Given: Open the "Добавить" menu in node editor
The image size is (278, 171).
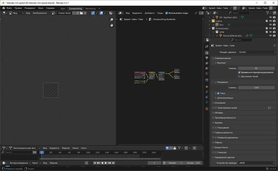Looking at the screenshot, I should 150,13.
